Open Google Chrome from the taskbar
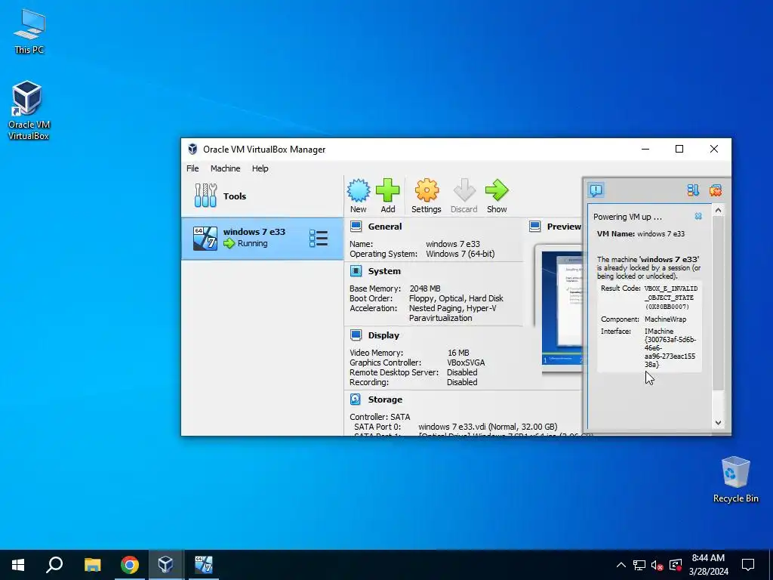The height and width of the screenshot is (580, 773). tap(130, 565)
